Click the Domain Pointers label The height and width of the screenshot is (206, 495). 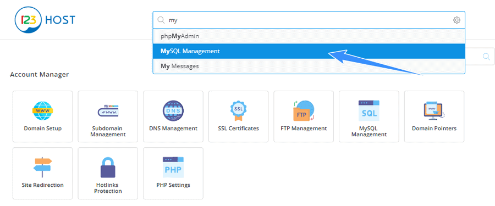[x=434, y=129]
